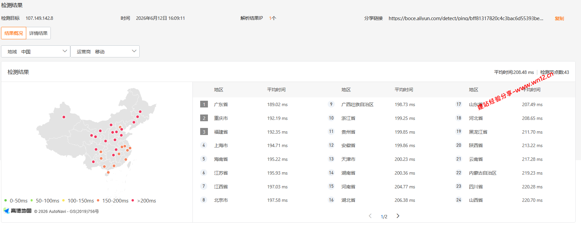Click rank 17 badge for 山东省
581x226 pixels.
[x=459, y=104]
